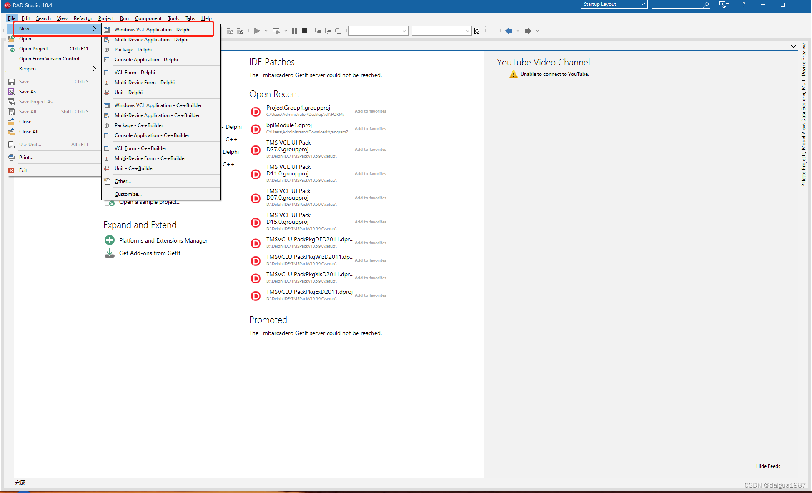Click Exit in the File menu
This screenshot has height=493, width=812.
(23, 170)
